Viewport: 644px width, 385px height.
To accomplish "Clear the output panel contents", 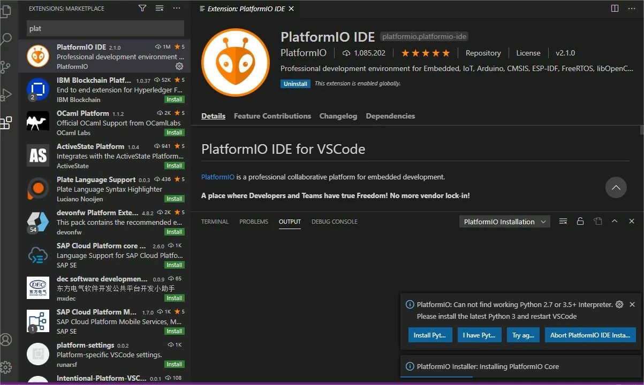I will coord(563,222).
